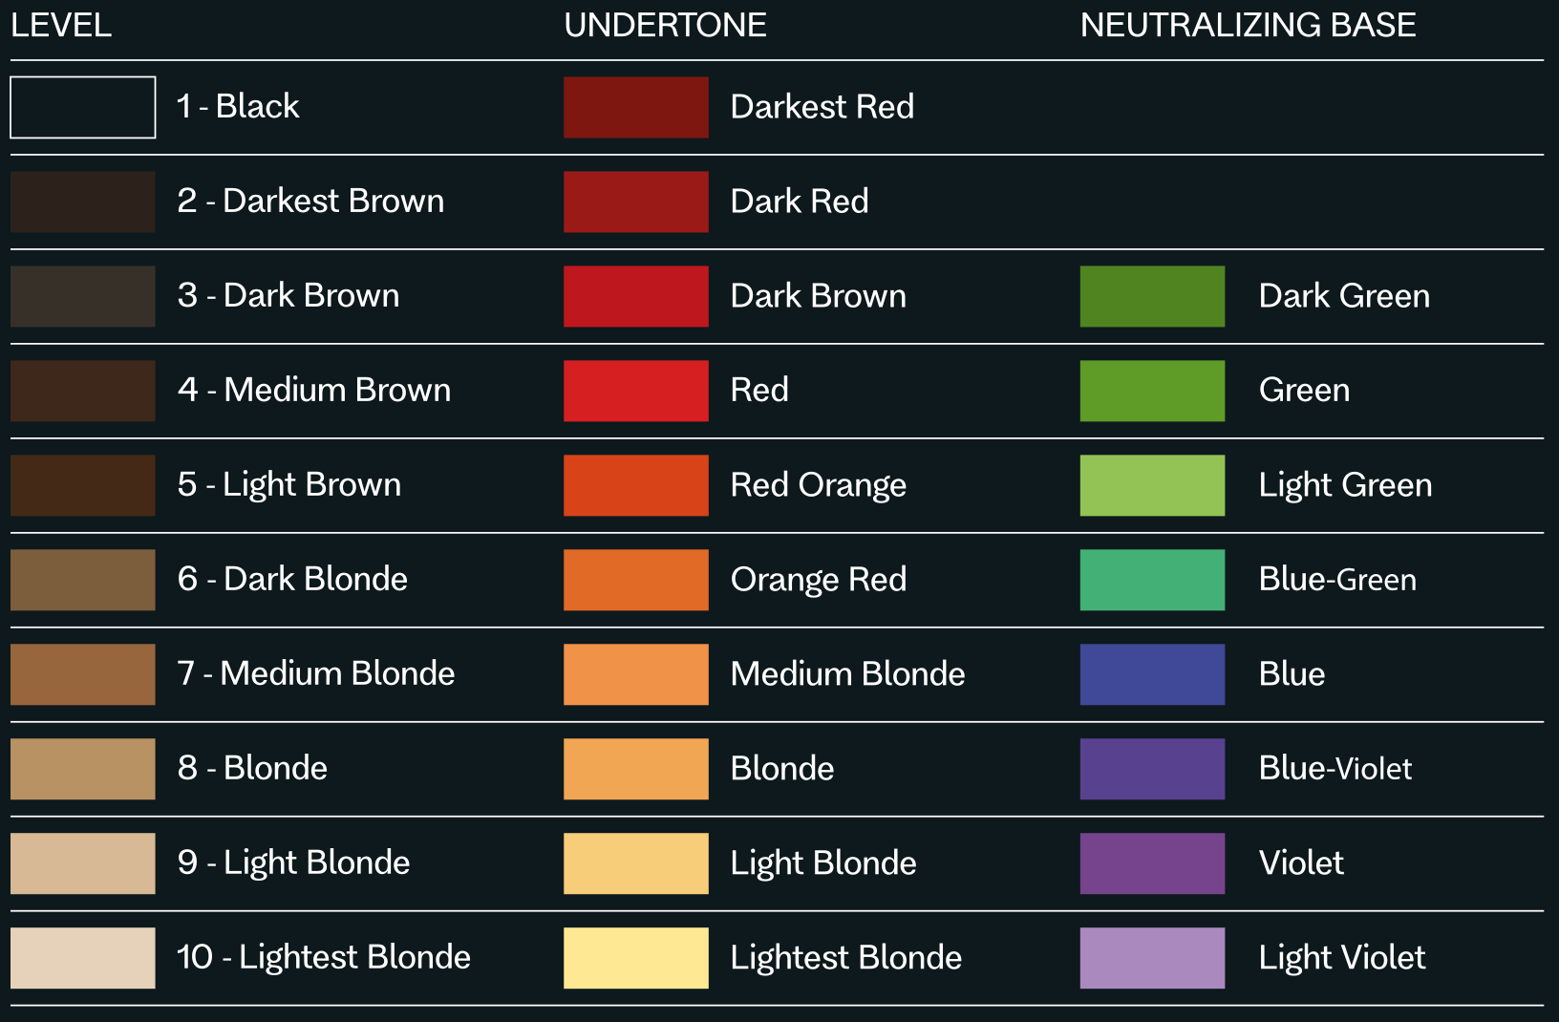Select the Darkest Red undertone swatch
1559x1022 pixels.
click(x=636, y=107)
